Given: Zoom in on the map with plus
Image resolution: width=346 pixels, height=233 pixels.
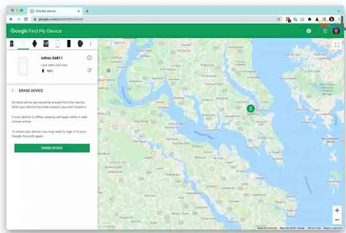Looking at the screenshot, I should click(x=337, y=210).
